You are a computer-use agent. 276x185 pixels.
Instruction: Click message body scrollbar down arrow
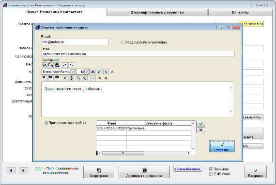(231, 111)
